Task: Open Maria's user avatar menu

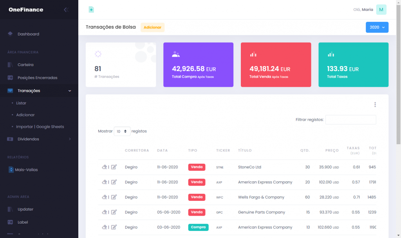Action: tap(381, 10)
